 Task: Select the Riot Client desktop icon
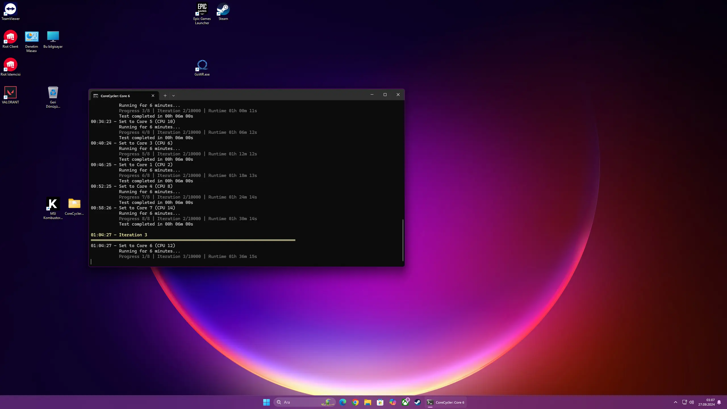10,39
